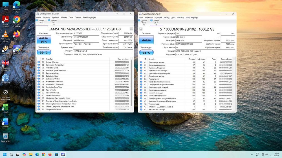
Task: Open the Диск menu in the ST1000DM010 window
Action: pyautogui.click(x=173, y=17)
